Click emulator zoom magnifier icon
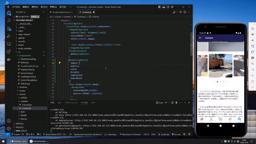Viewport: 256px width, 144px height. click(253, 64)
